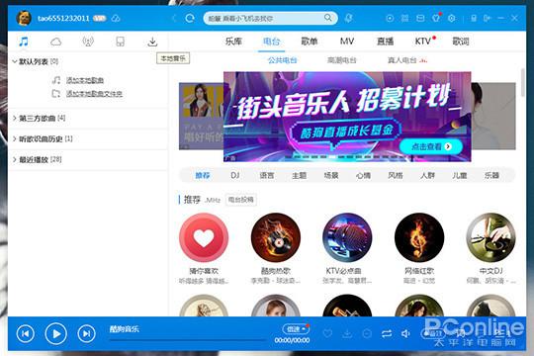534x356 pixels.
Task: Toggle the heart favorite icon in player bar
Action: [327, 333]
